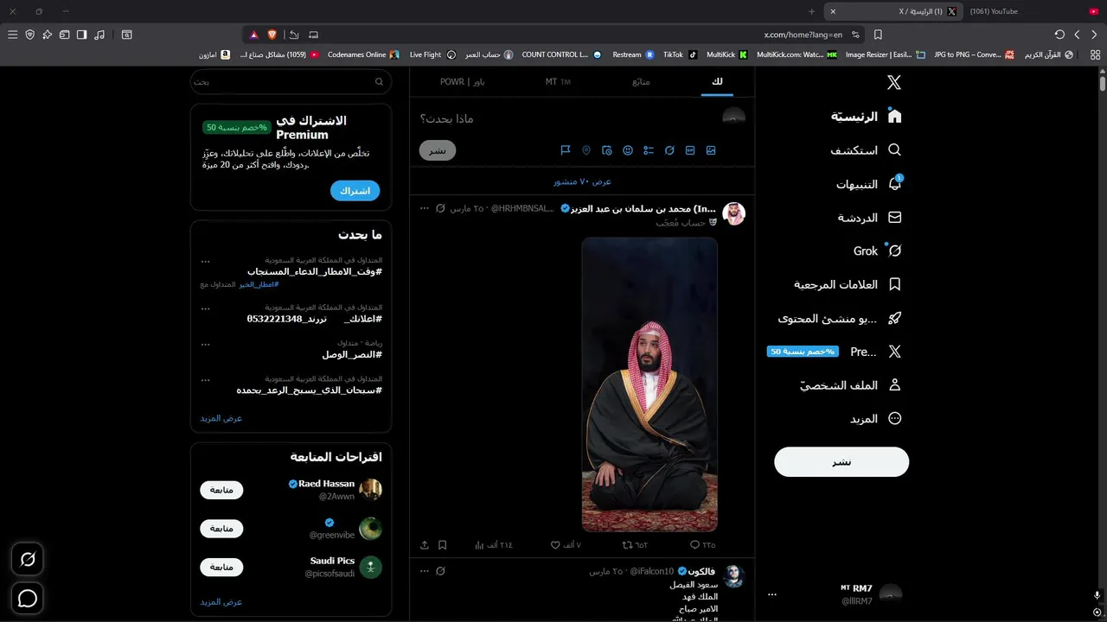Screen dimensions: 1107x622
Task: Ask Grok about the iFalcon10 post
Action: coord(440,571)
